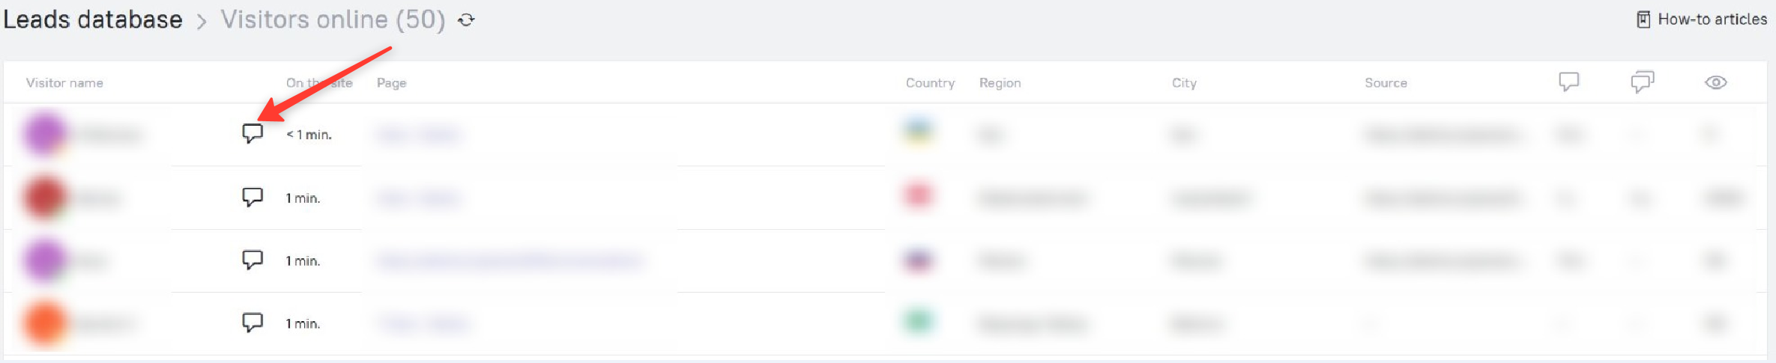Open the How-to articles link

(1701, 19)
